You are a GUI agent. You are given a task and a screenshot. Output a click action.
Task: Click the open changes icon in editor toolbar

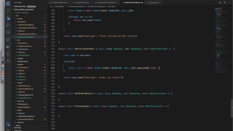[x=220, y=3]
